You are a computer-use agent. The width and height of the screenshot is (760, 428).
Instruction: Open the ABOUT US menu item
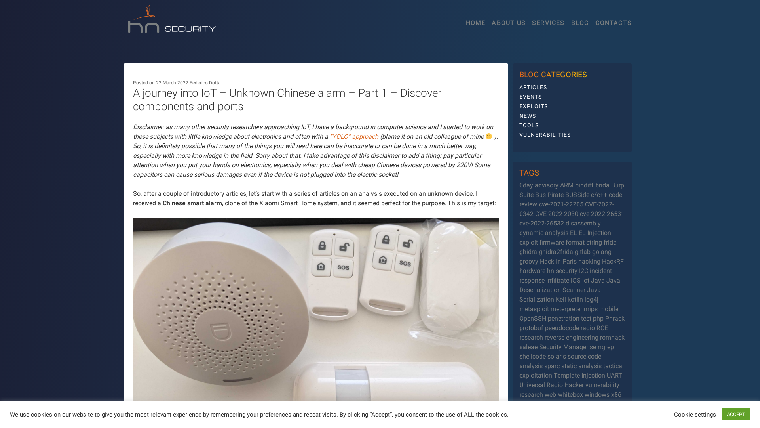(x=508, y=23)
